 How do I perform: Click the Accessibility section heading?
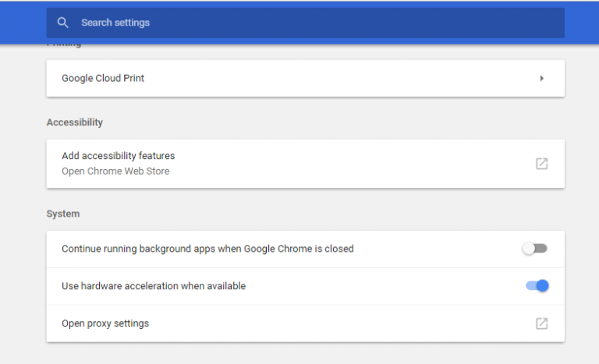pos(75,122)
